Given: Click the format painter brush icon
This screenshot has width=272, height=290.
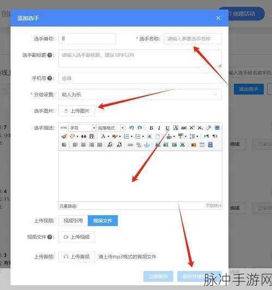Looking at the screenshot, I should [x=64, y=136].
